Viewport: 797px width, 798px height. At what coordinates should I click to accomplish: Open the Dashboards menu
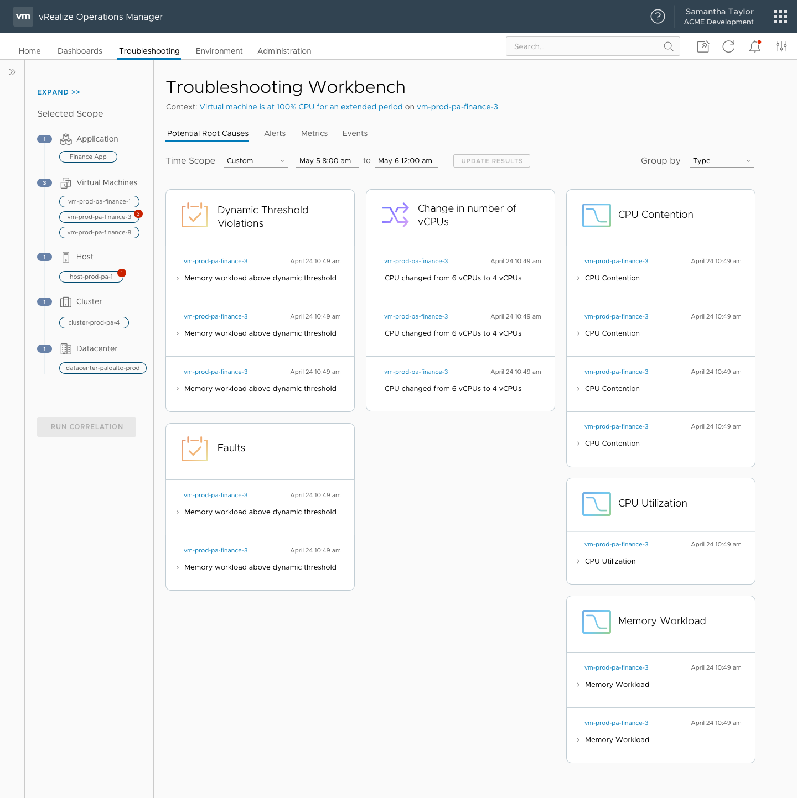tap(80, 51)
